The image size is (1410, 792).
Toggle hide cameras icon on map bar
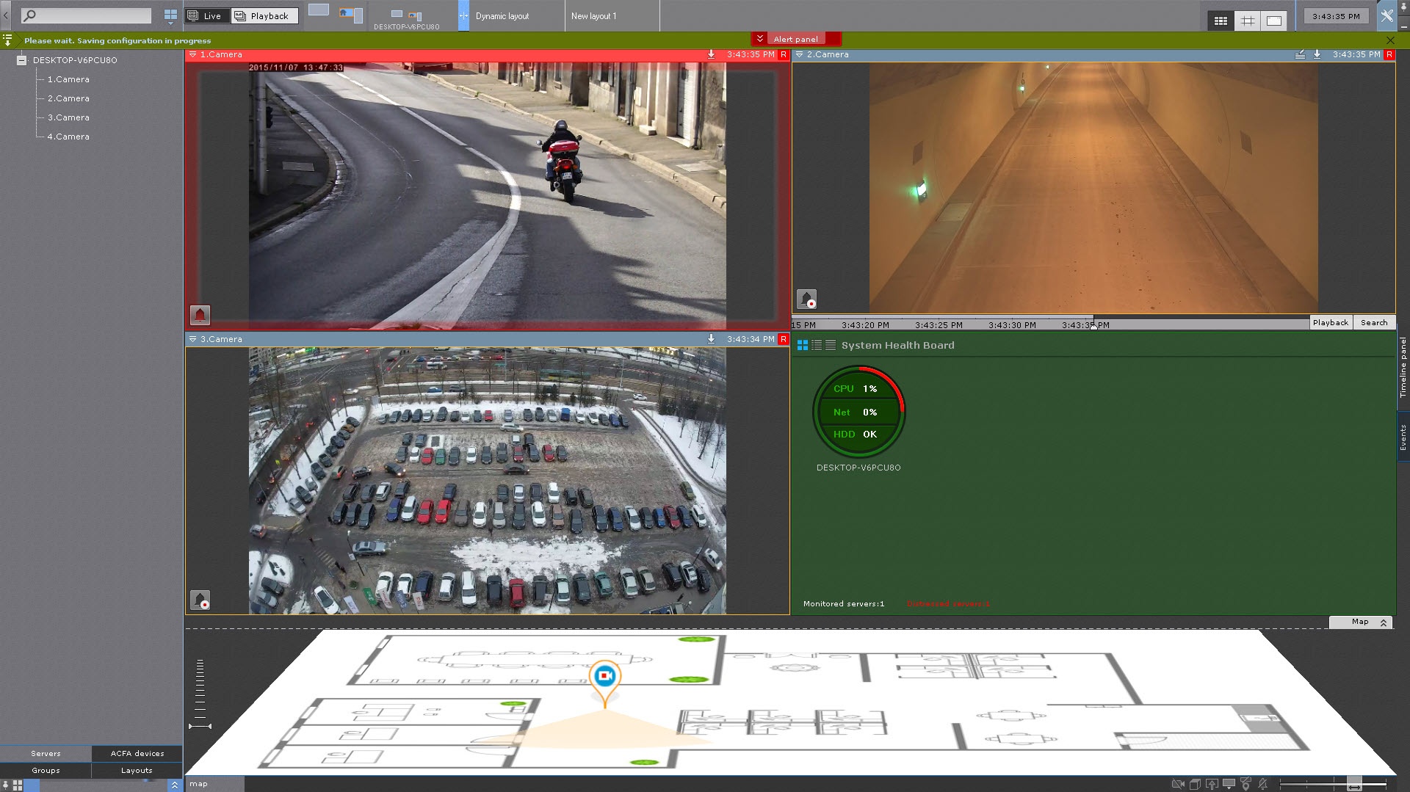click(x=1177, y=784)
